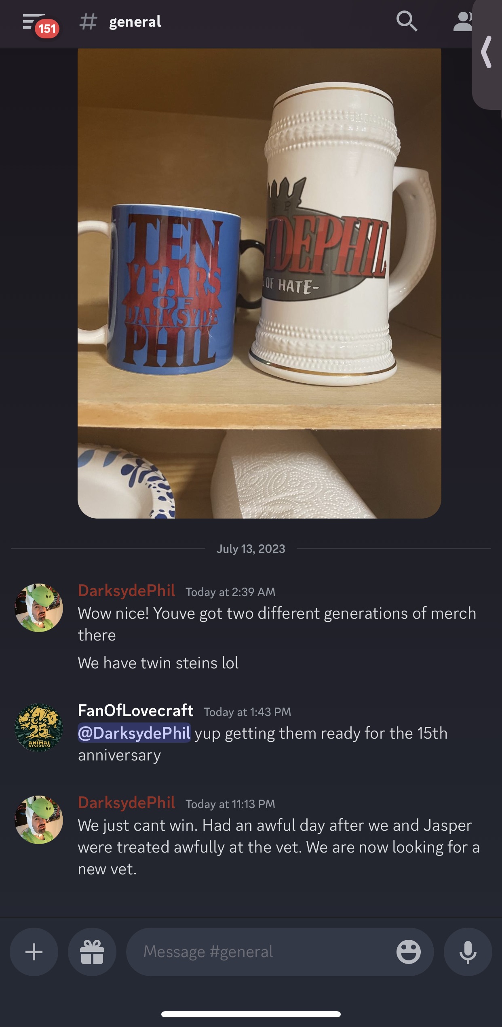Screen dimensions: 502x1027
Task: Open the emoji picker smiley
Action: coord(408,952)
